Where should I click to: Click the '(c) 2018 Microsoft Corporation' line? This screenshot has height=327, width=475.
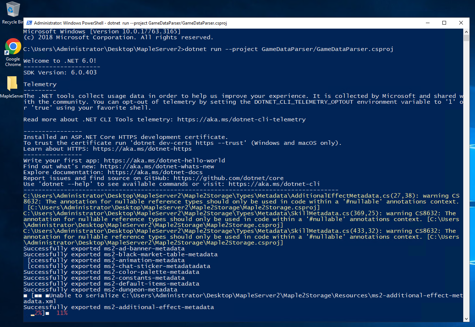118,37
